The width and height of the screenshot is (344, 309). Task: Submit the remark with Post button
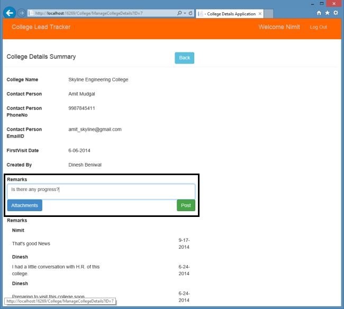(186, 205)
